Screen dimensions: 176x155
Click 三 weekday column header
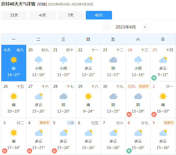click(x=63, y=39)
